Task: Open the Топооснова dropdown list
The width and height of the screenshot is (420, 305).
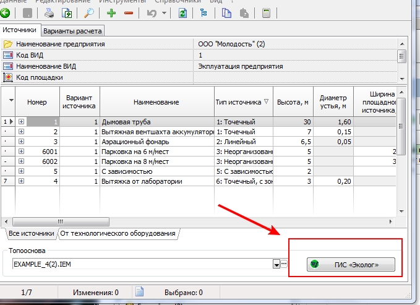Action: (276, 264)
